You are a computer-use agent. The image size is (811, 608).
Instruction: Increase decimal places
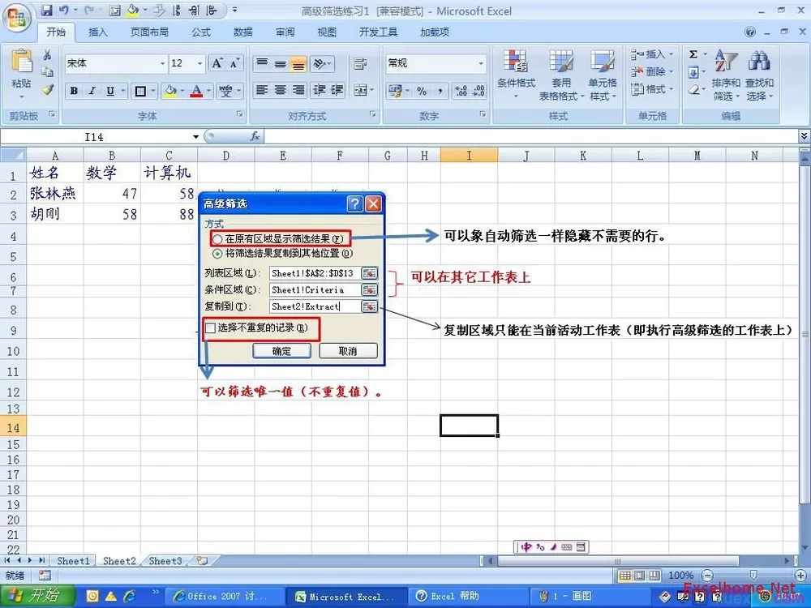(461, 91)
